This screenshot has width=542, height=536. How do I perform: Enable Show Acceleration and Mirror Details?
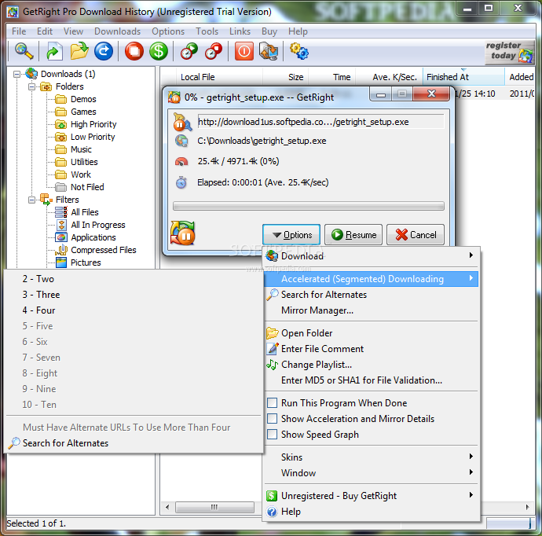273,419
